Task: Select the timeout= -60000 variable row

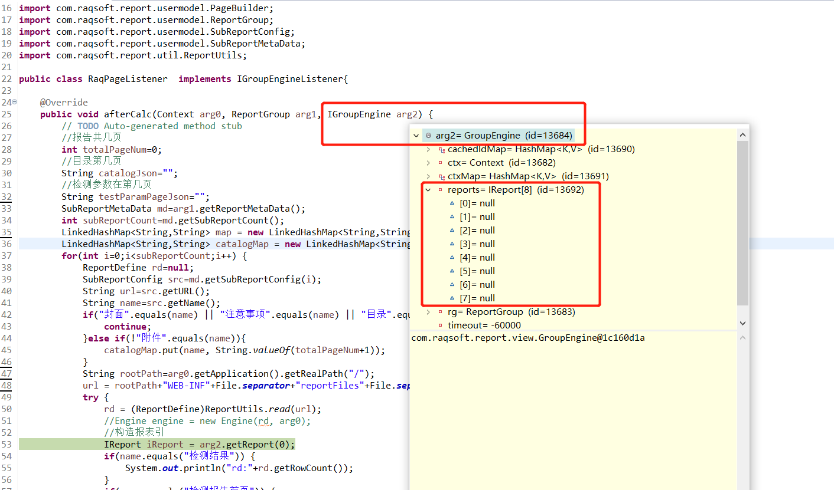Action: point(484,325)
